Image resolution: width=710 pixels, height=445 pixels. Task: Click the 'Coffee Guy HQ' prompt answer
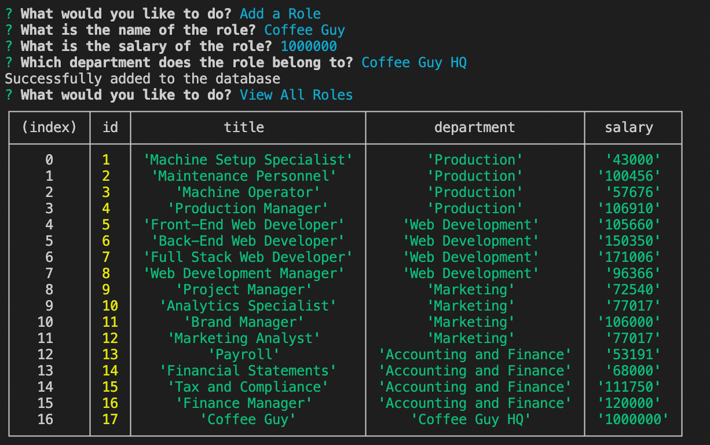(414, 63)
